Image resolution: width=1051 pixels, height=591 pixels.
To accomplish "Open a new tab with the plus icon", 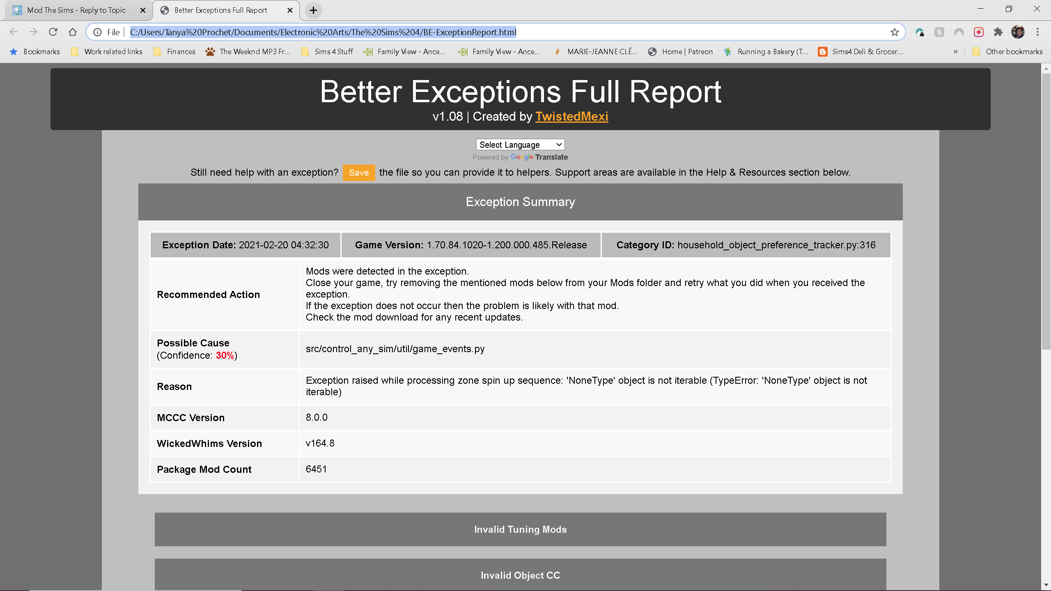I will click(x=313, y=10).
